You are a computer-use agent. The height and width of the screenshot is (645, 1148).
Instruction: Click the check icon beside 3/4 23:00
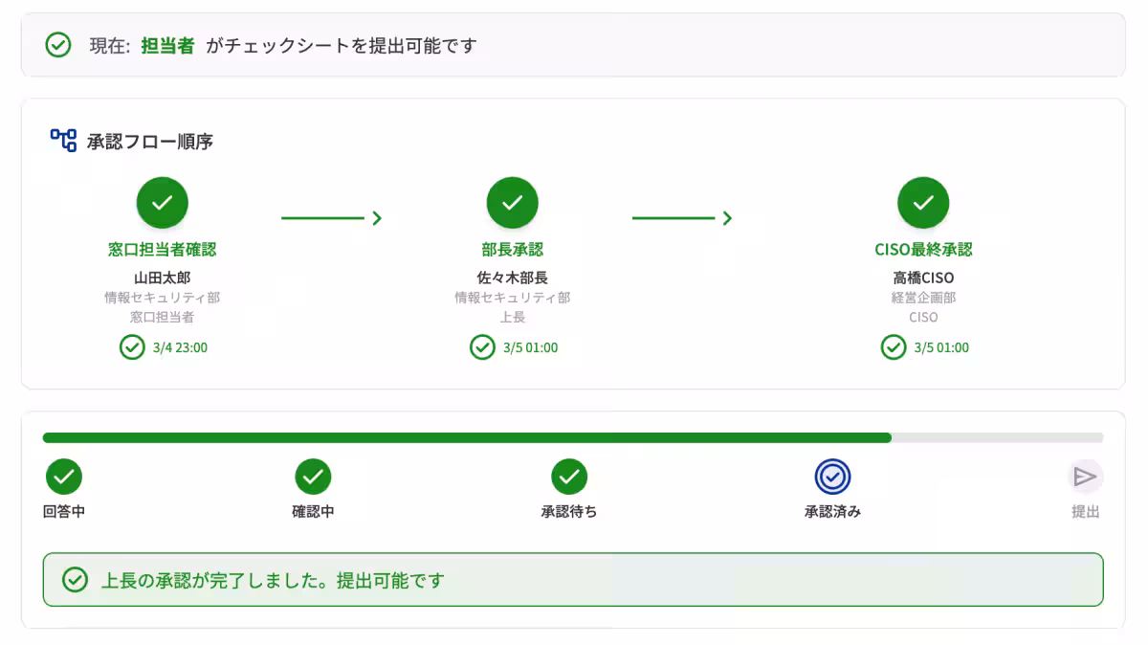coord(132,347)
